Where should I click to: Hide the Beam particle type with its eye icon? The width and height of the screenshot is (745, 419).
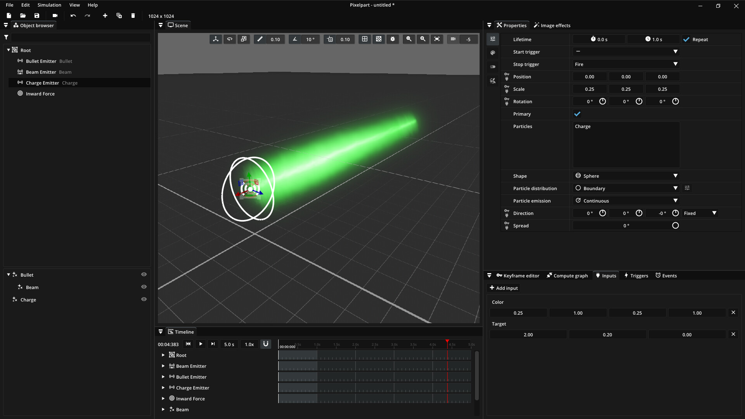click(x=144, y=287)
